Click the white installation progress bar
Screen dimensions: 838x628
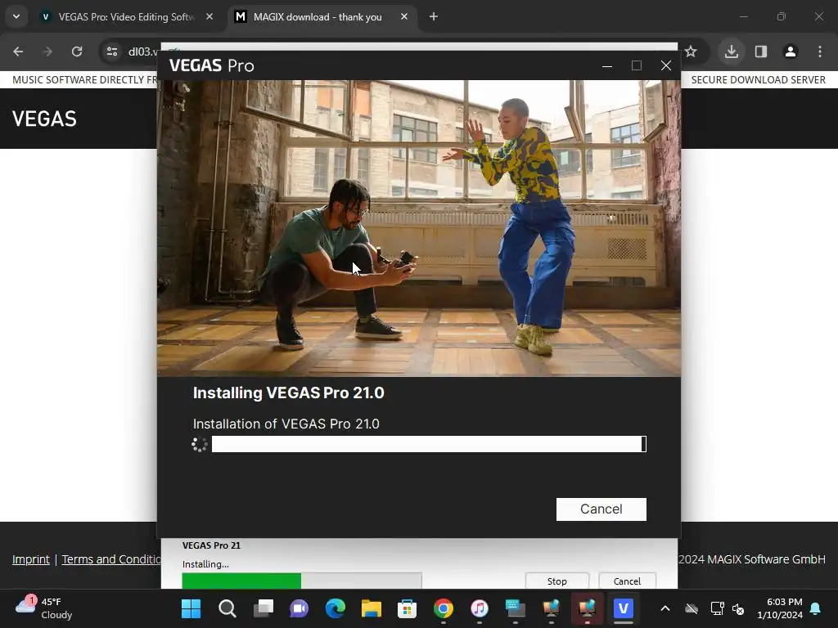click(429, 444)
